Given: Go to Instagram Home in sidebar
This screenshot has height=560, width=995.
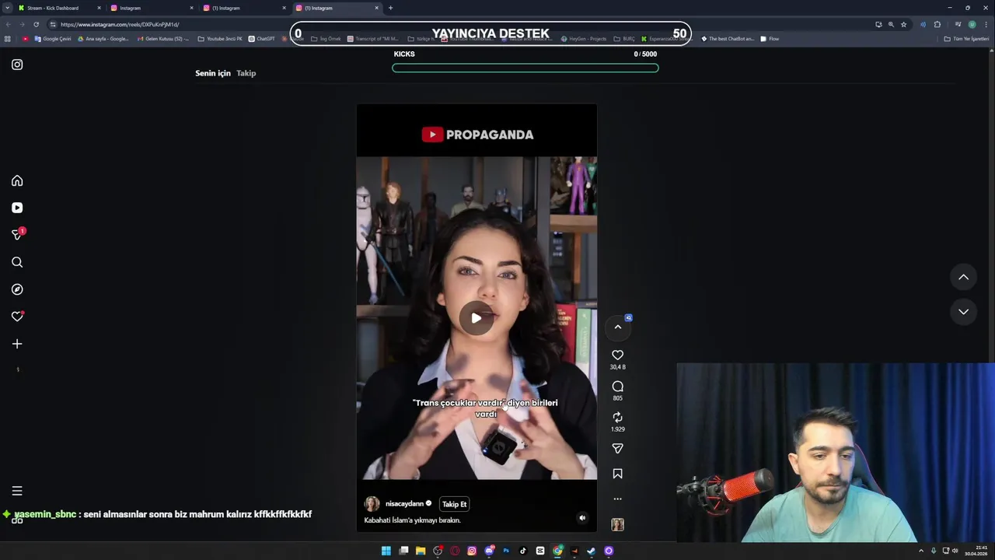Looking at the screenshot, I should pyautogui.click(x=17, y=180).
